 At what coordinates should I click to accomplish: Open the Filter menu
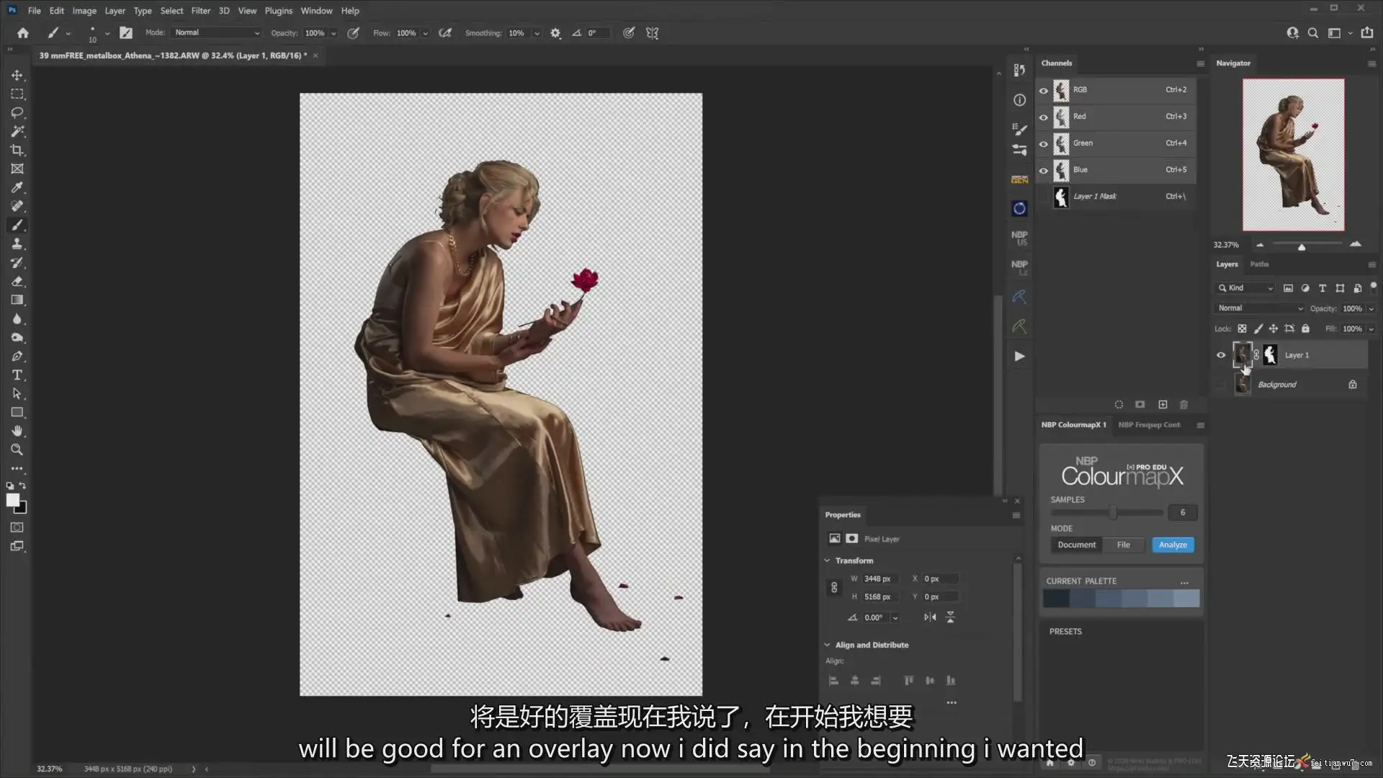[x=200, y=11]
